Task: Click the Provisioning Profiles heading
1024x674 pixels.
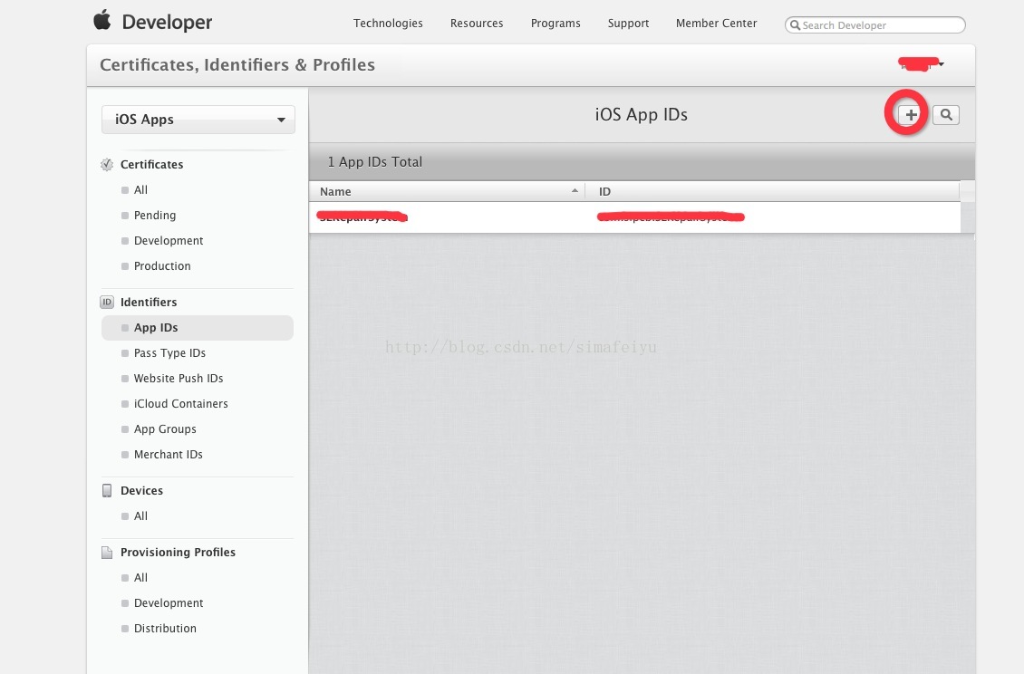Action: (x=178, y=553)
